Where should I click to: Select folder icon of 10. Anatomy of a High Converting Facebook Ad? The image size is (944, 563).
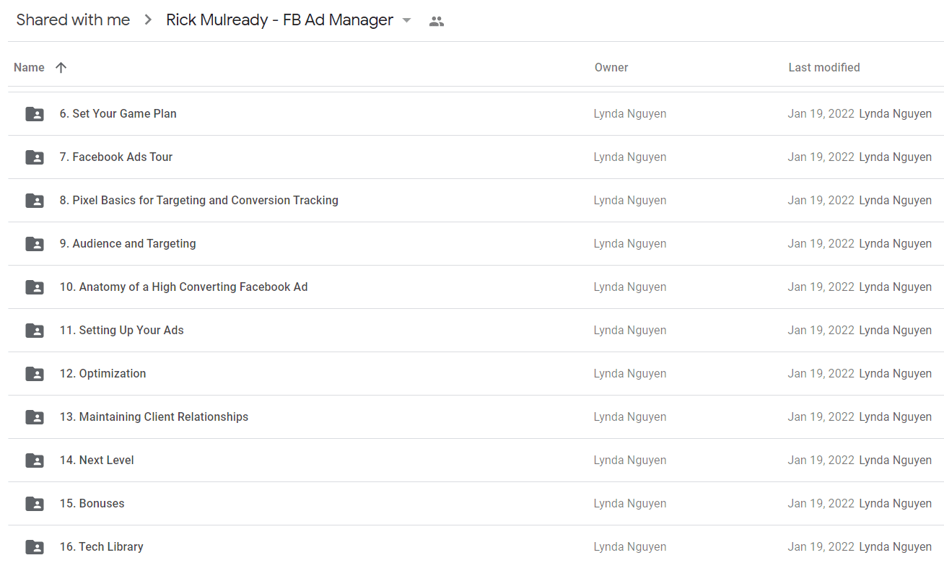click(x=35, y=287)
